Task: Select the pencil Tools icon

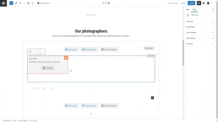Action: 16,3
